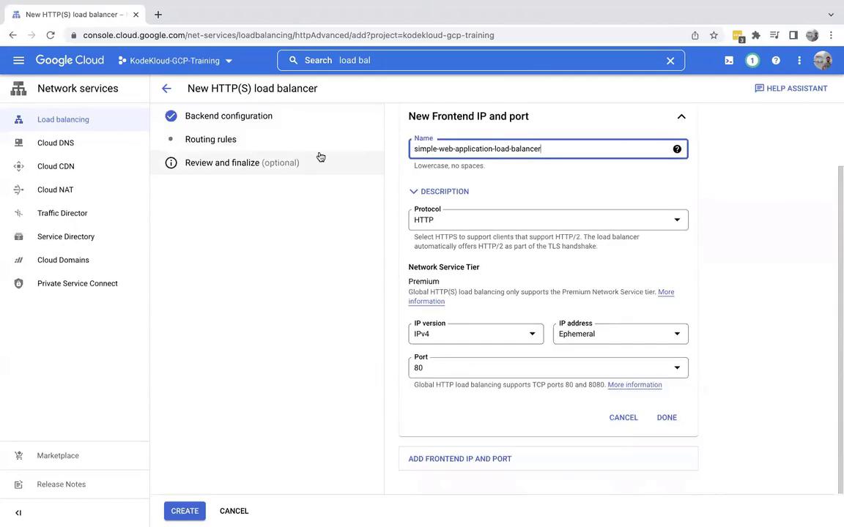
Task: Click the frontend Name text field
Action: 538,149
